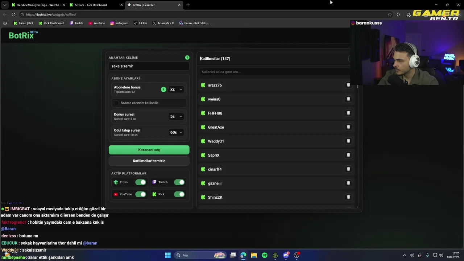Remove cinarff4 via trash icon
The height and width of the screenshot is (261, 464).
(348, 169)
